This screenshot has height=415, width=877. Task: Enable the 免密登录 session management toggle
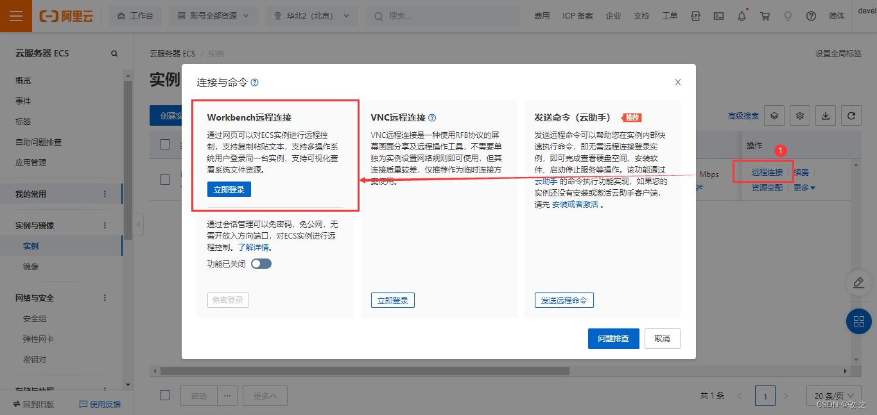[x=261, y=263]
